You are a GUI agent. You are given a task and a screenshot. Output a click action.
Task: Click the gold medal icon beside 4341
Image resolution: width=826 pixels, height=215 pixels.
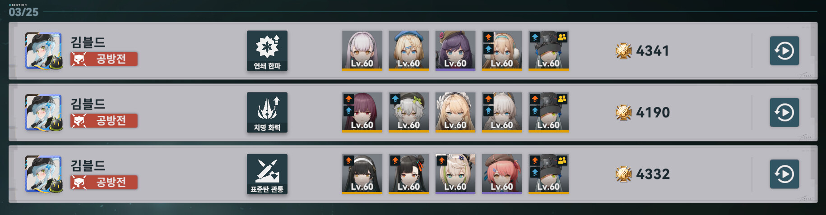point(623,51)
